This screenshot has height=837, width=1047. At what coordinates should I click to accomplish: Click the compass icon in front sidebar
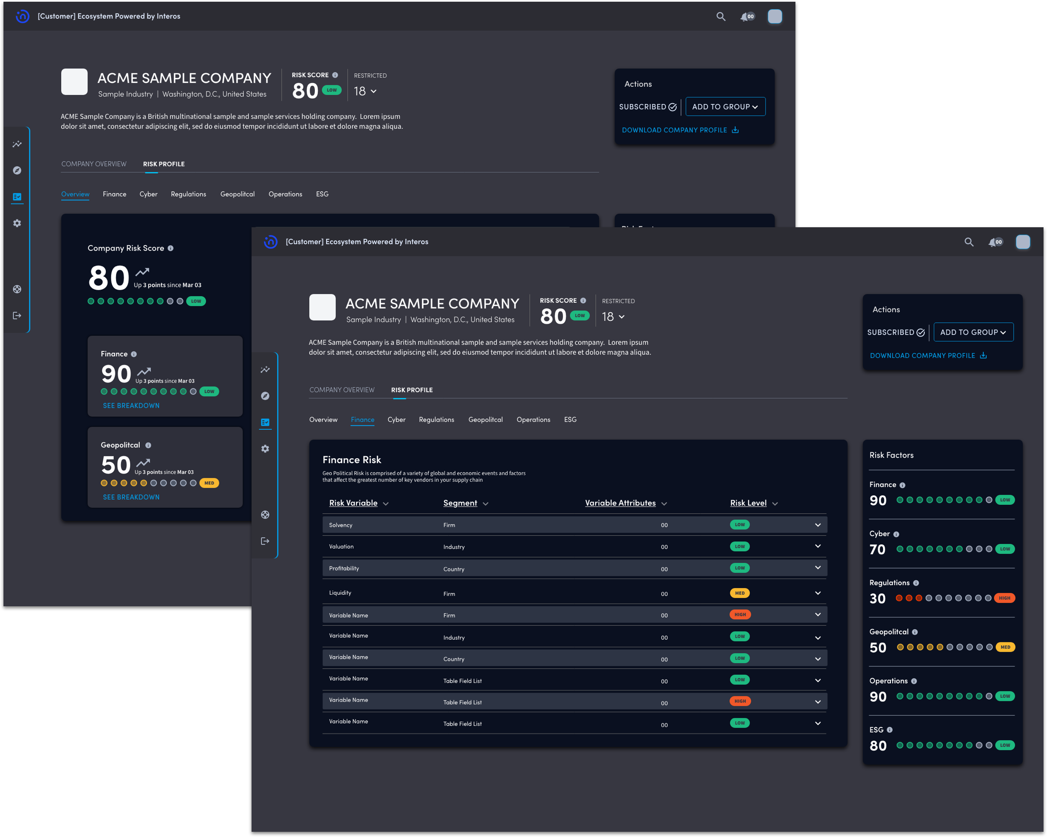tap(265, 396)
